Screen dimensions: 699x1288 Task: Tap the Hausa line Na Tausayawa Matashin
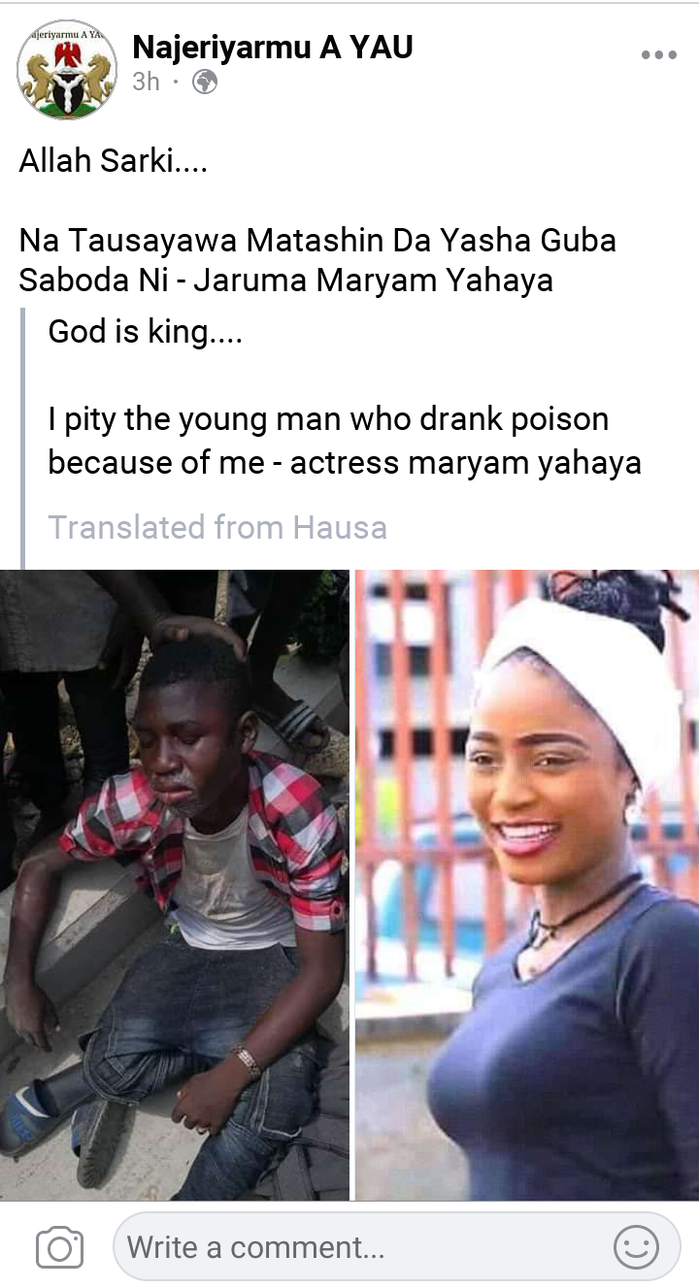(317, 241)
